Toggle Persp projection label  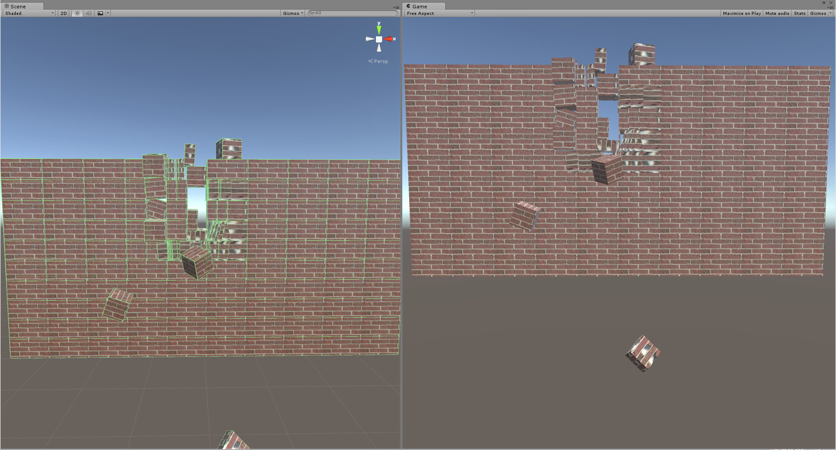click(x=378, y=61)
